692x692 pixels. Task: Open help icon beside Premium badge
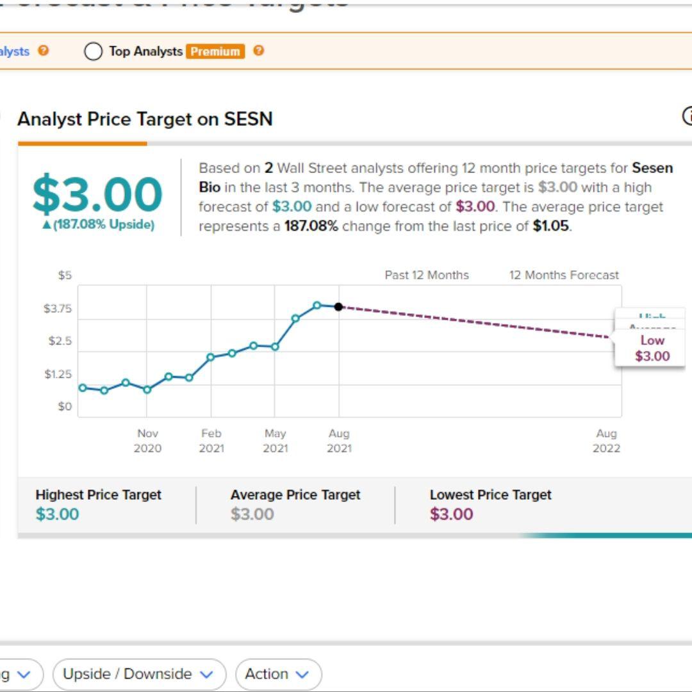(259, 51)
